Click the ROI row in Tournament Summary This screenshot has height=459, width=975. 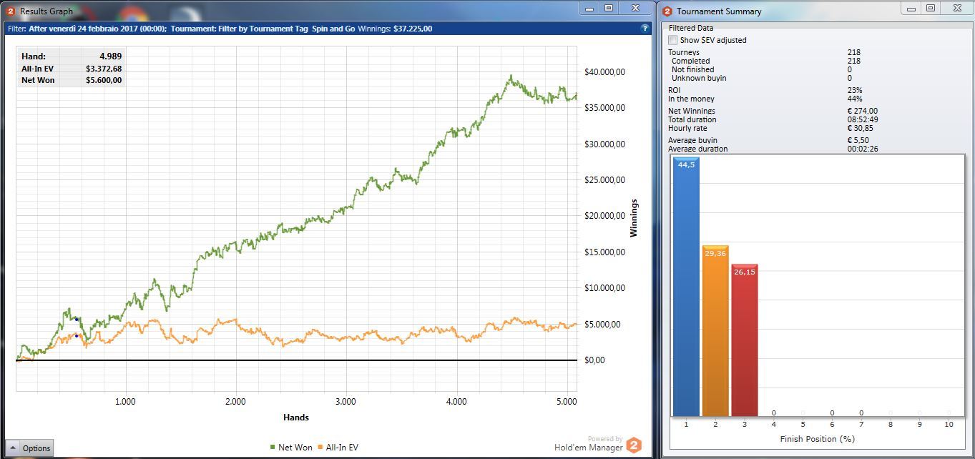[x=765, y=91]
